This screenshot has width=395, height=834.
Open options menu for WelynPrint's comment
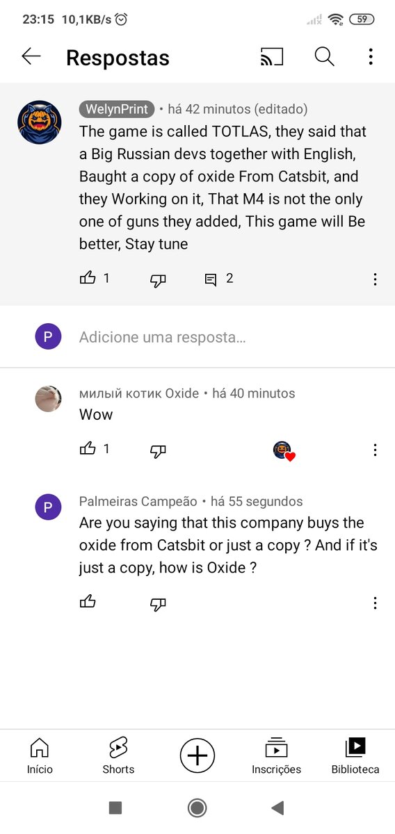375,279
